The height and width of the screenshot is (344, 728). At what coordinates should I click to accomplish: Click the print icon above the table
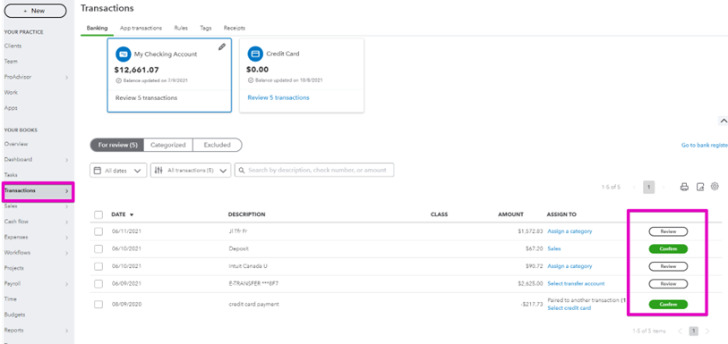[684, 187]
